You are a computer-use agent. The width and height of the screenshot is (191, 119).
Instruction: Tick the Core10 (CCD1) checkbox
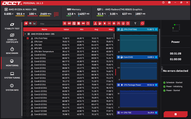(x=28, y=88)
